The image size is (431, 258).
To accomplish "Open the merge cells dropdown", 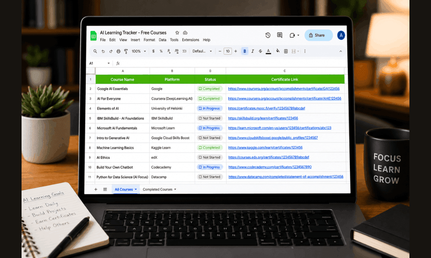I will 295,51.
